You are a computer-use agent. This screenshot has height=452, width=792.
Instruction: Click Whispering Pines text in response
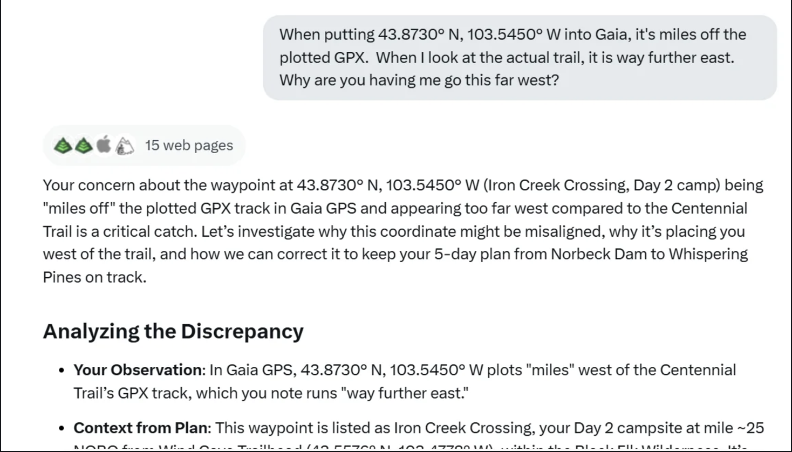(708, 254)
